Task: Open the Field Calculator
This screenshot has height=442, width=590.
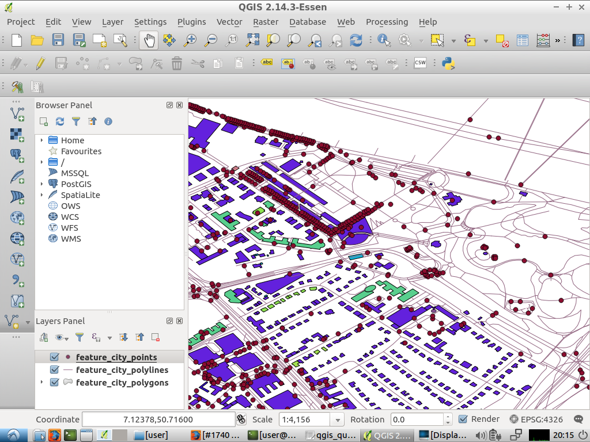Action: [543, 40]
